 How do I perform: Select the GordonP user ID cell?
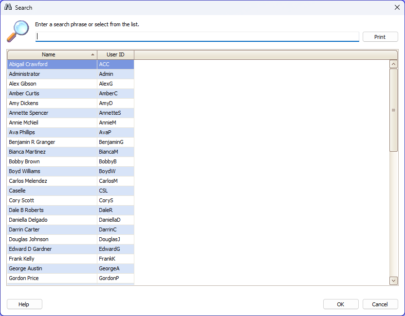tap(115, 278)
